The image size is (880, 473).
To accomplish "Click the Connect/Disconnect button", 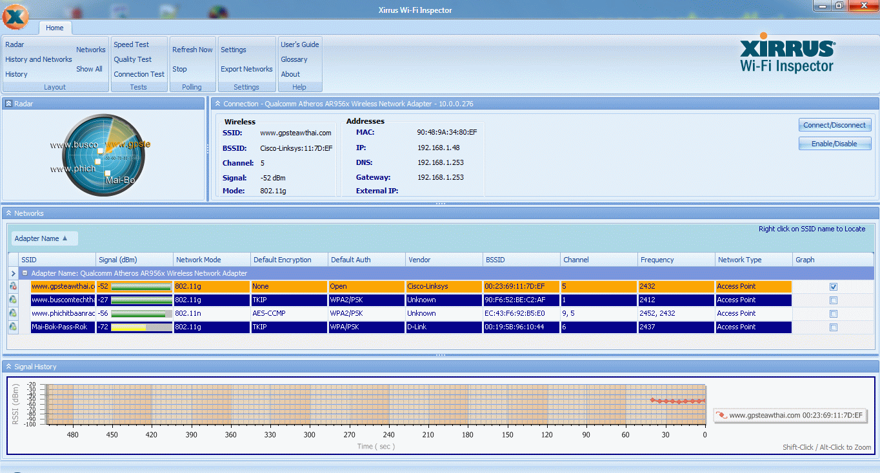I will coord(835,125).
